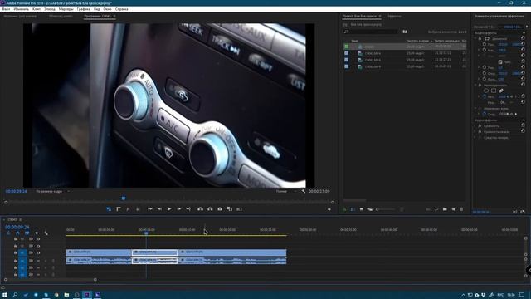Screen dimensions: 531x299
Task: Open timeline display settings wrench
Action: point(46,233)
